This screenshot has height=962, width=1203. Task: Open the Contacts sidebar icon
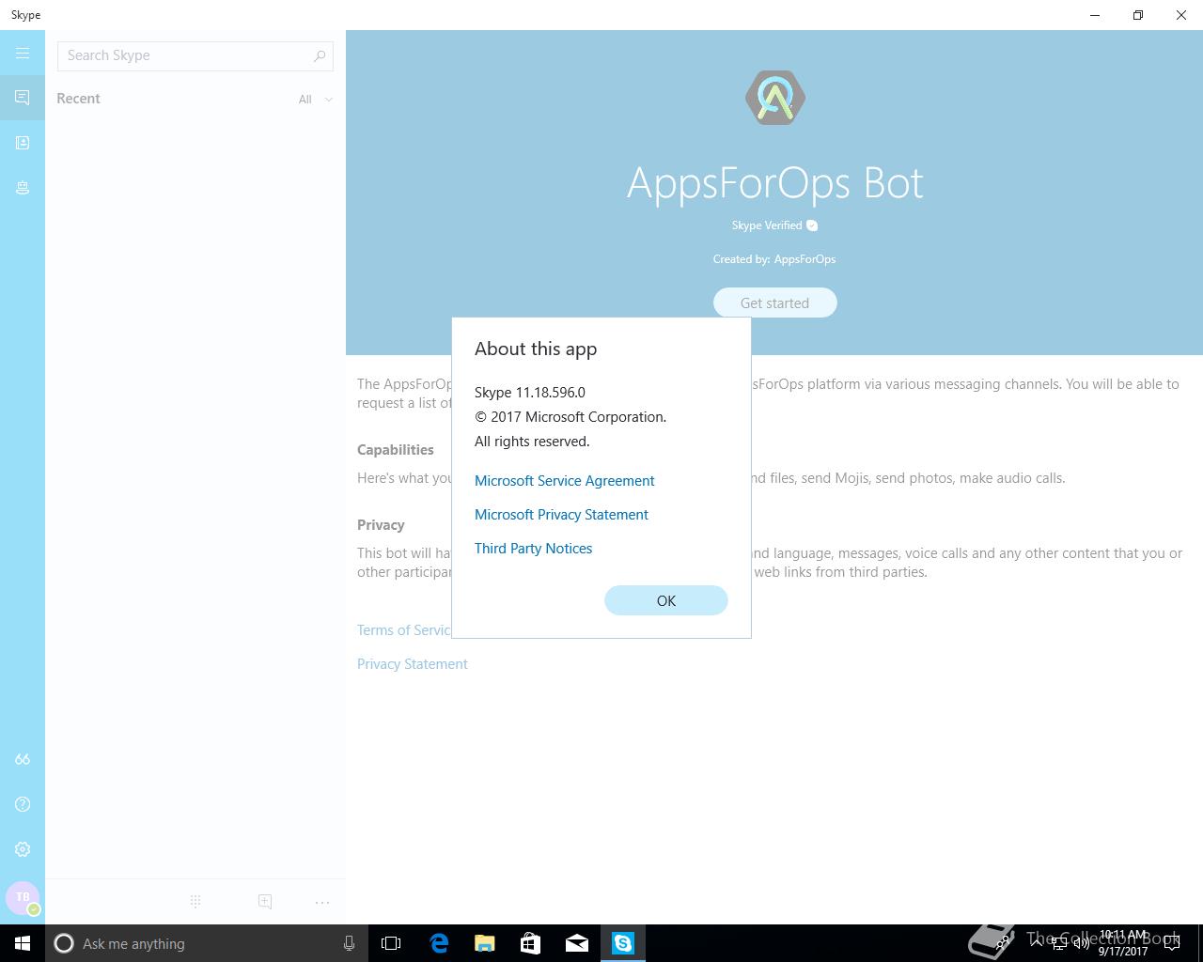coord(23,143)
